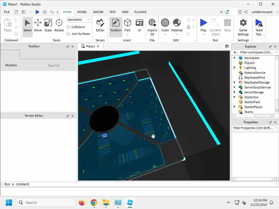This screenshot has width=279, height=209.
Task: Start playtest with Play button
Action: pos(203,25)
